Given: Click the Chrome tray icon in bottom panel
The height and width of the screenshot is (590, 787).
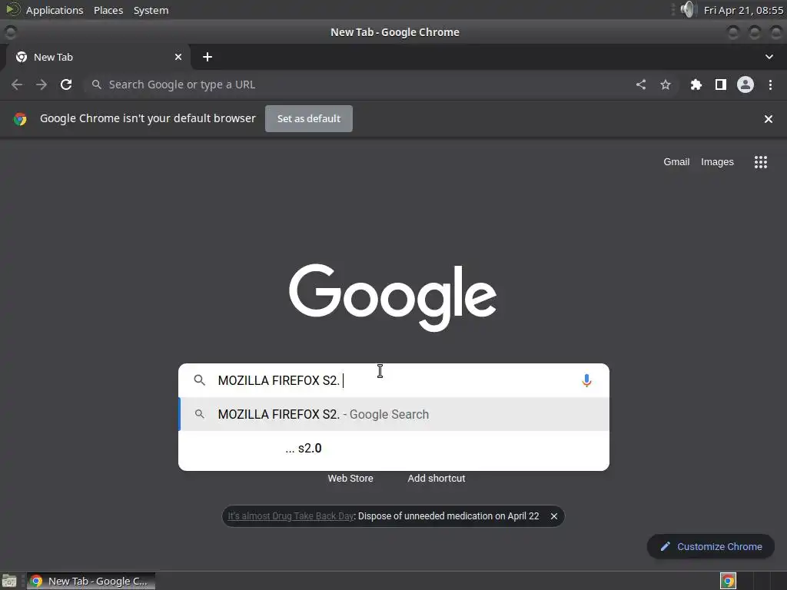Looking at the screenshot, I should tap(729, 581).
